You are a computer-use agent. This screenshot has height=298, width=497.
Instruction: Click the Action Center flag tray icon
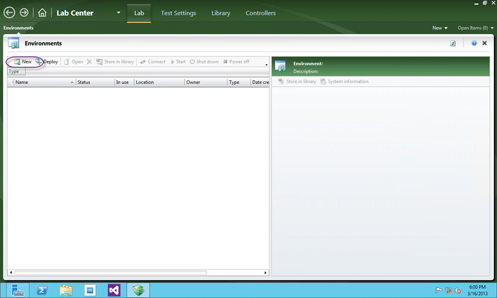(439, 290)
